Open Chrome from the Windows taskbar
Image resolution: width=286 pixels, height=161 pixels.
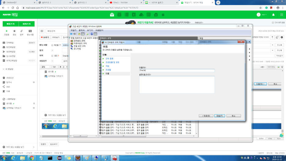(x=31, y=158)
